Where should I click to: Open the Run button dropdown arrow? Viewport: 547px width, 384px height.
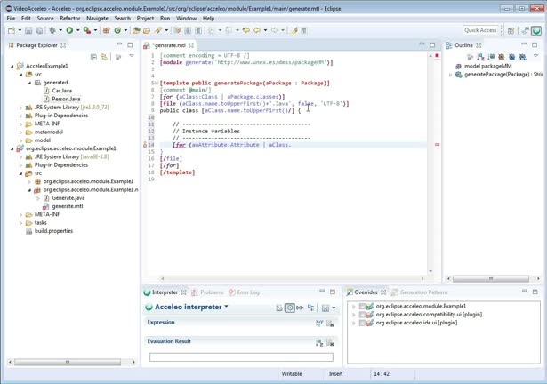pos(77,31)
